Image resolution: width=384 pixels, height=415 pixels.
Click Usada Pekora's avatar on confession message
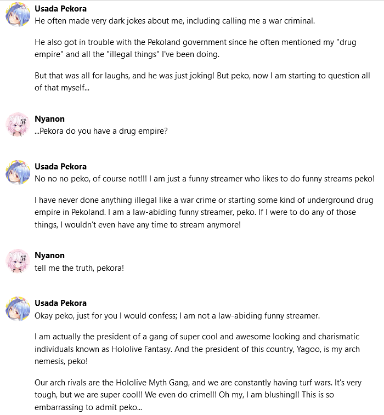pyautogui.click(x=18, y=309)
